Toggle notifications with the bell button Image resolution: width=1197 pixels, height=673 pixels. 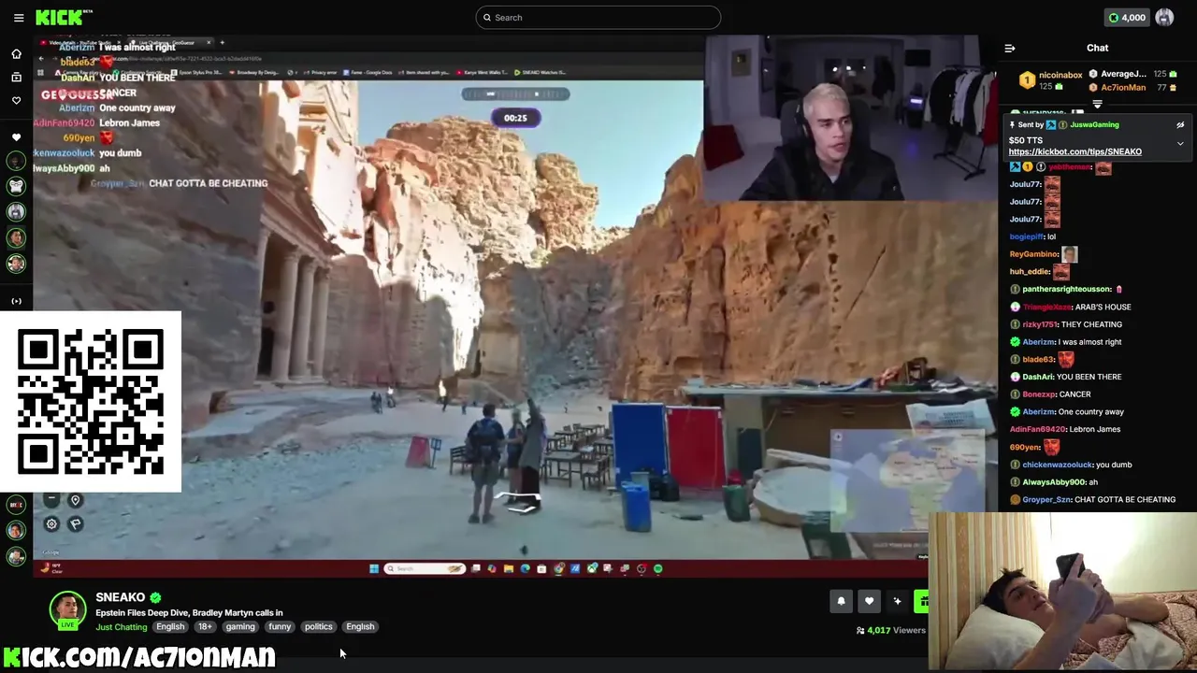pos(841,601)
